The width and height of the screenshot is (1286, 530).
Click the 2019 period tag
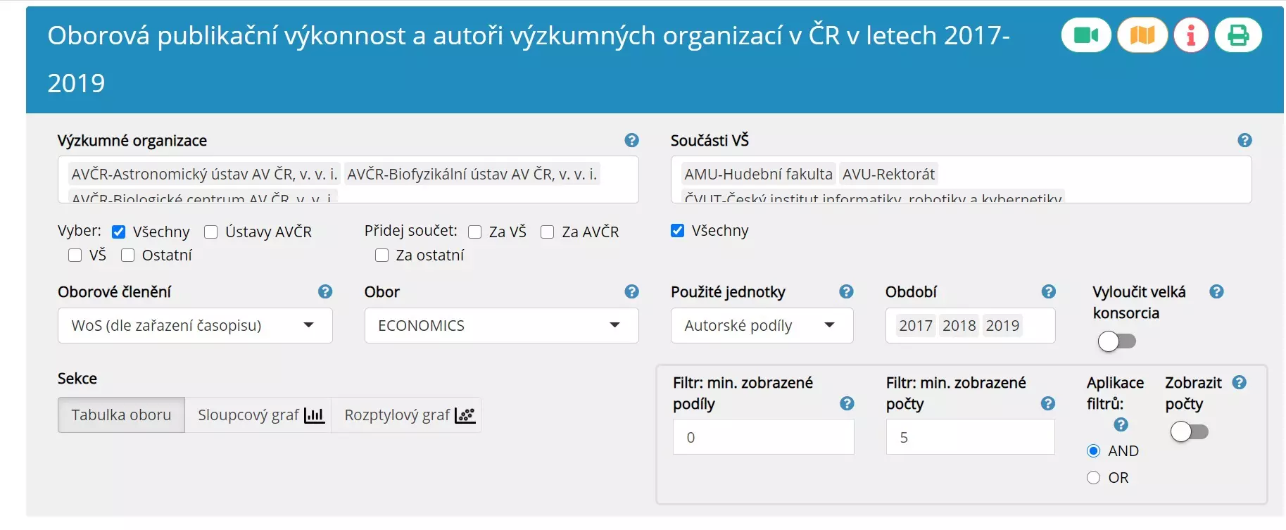click(1002, 325)
